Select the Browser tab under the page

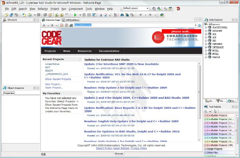pyautogui.click(x=119, y=154)
